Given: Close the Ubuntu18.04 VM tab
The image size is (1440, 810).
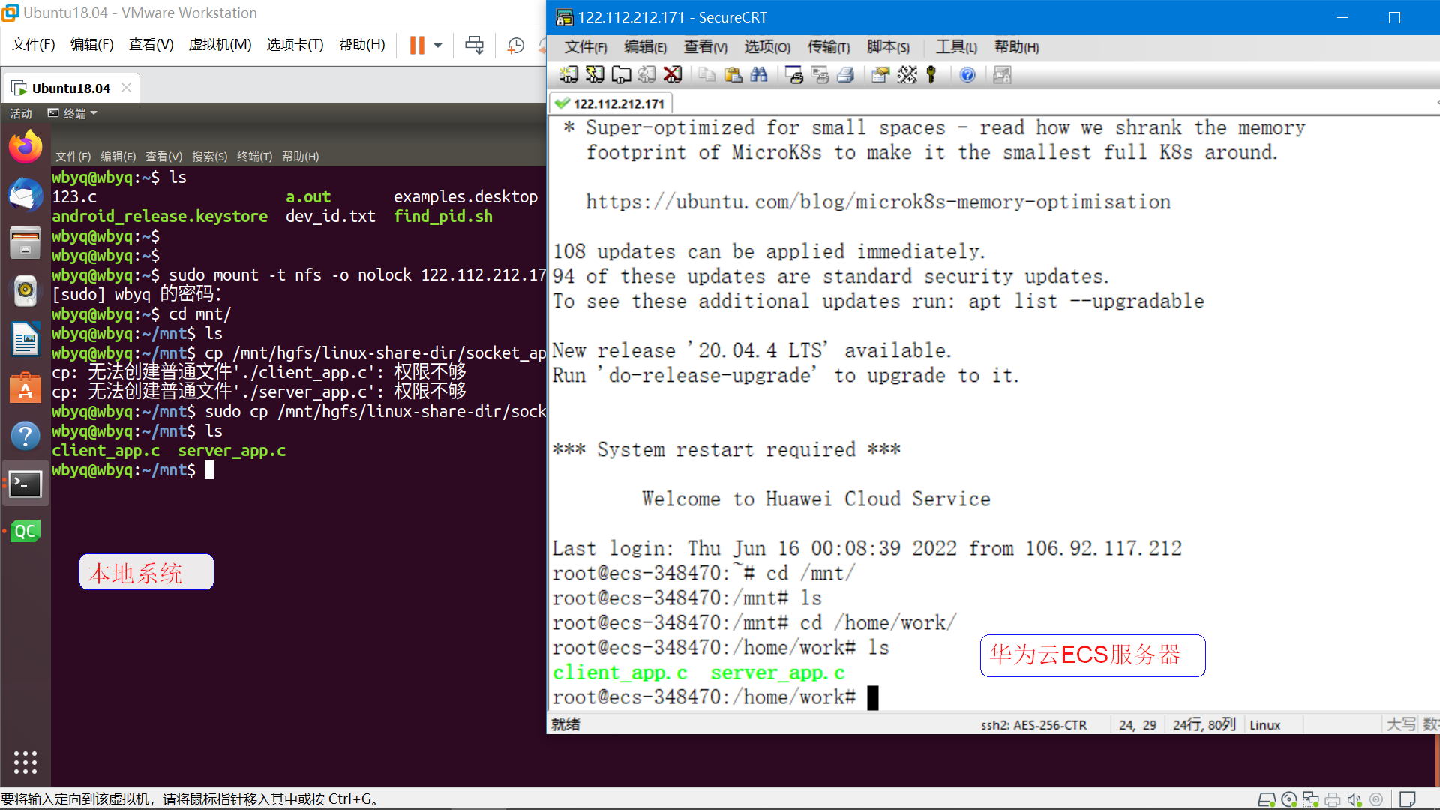Looking at the screenshot, I should click(126, 88).
